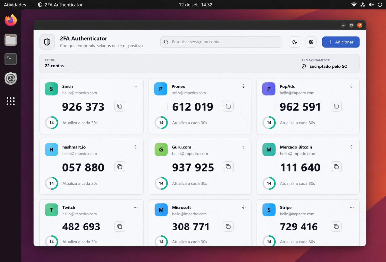Open the 2FA Authenticator app menu in top bar
Image resolution: width=386 pixels, height=262 pixels.
60,5
